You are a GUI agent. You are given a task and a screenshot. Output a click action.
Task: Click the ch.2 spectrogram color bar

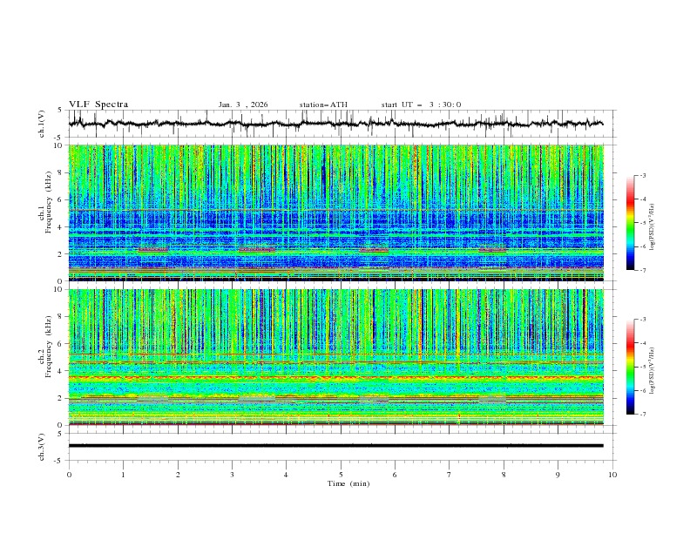[630, 367]
